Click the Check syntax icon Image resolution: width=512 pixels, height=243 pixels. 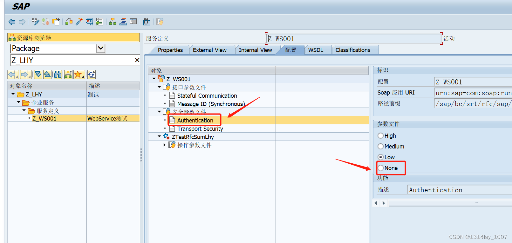click(69, 22)
